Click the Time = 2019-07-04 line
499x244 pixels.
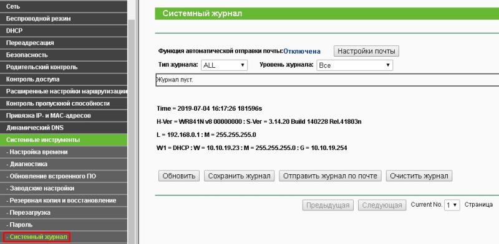click(x=210, y=109)
